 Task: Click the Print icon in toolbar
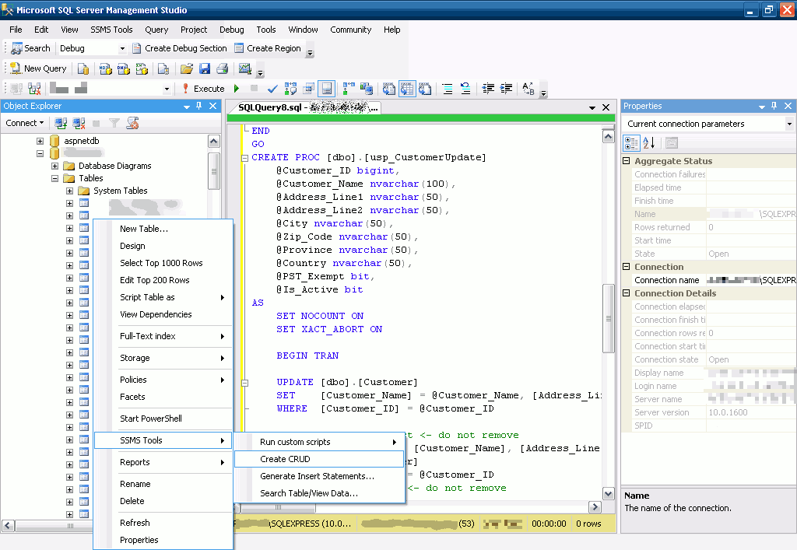(222, 68)
